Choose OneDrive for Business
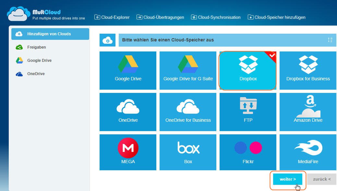This screenshot has width=337, height=191. [188, 112]
